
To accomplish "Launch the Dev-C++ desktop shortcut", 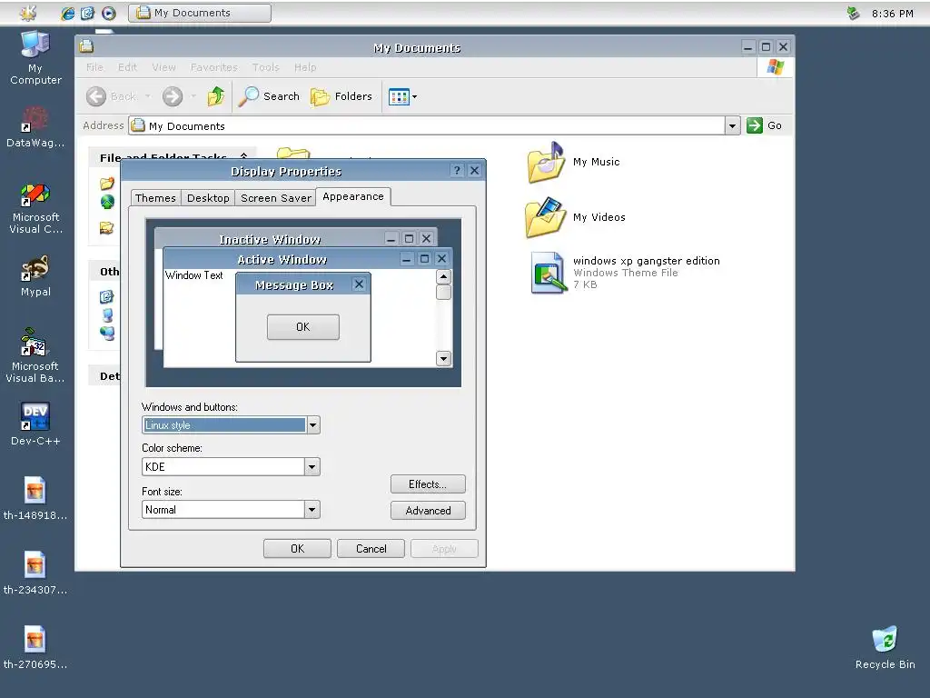I will click(x=35, y=424).
